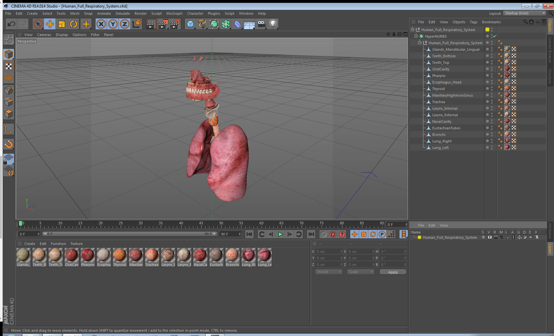Toggle visibility dots for Trachea
The width and height of the screenshot is (554, 336).
pyautogui.click(x=492, y=102)
